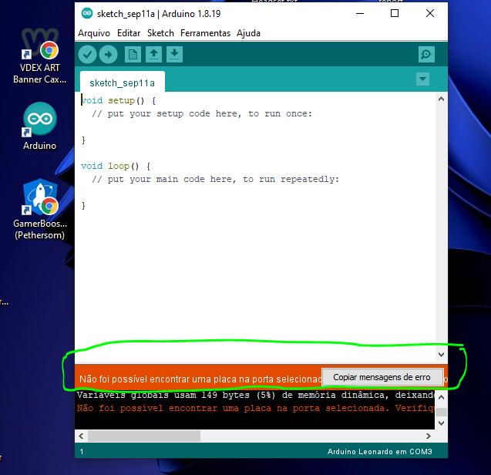Click the 'put your setup code here' comment
Image resolution: width=491 pixels, height=475 pixels.
click(202, 113)
